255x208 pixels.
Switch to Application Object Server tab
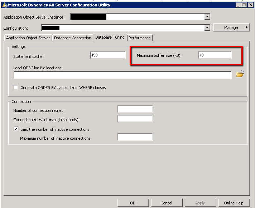pos(28,38)
